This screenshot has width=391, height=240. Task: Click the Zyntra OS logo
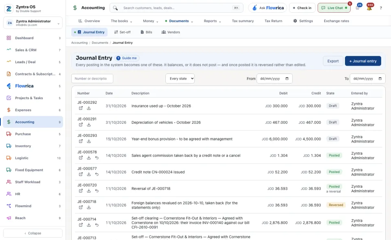(x=9, y=9)
